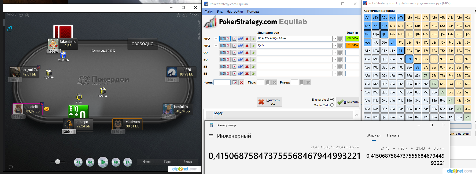
Task: Click the Вычислить button
Action: 348,102
